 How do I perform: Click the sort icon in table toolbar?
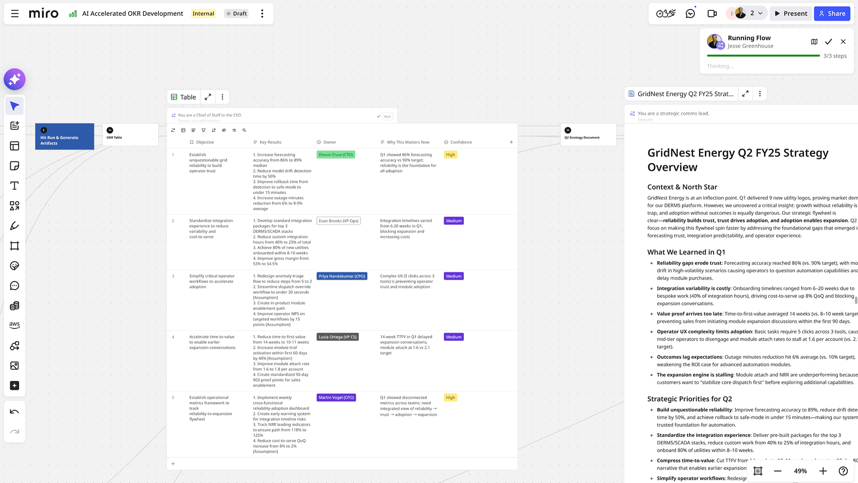coord(214,130)
